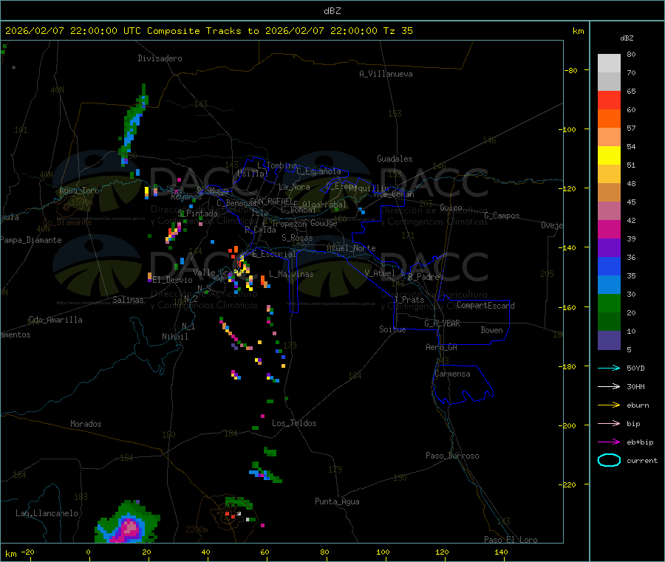Click the V_Atuel map label
This screenshot has height=562, width=665.
click(380, 273)
